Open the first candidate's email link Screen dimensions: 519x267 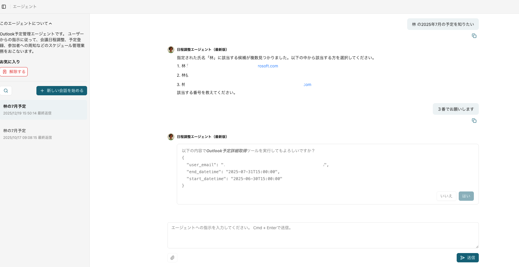(268, 66)
